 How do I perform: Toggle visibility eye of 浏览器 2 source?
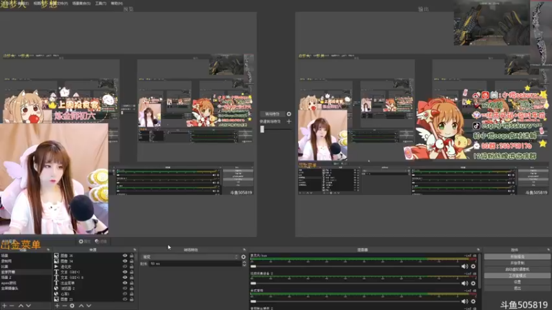(x=125, y=289)
